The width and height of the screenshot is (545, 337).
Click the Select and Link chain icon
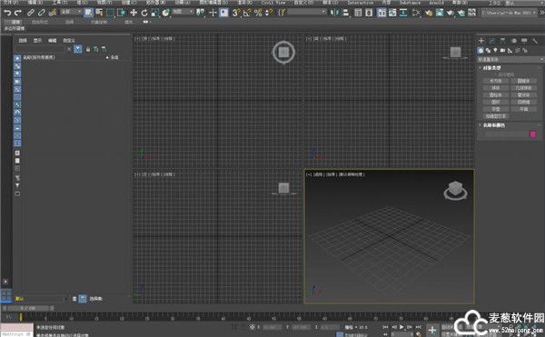pyautogui.click(x=31, y=13)
